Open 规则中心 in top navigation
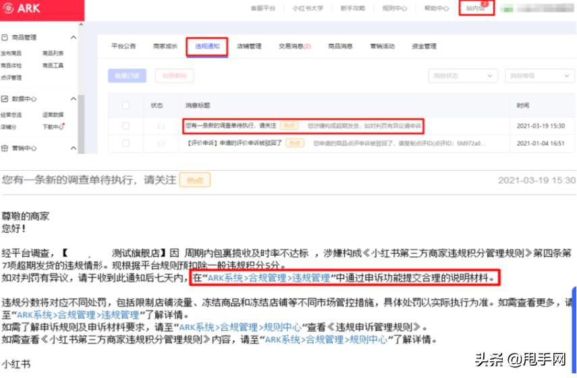The image size is (577, 378). pos(395,8)
